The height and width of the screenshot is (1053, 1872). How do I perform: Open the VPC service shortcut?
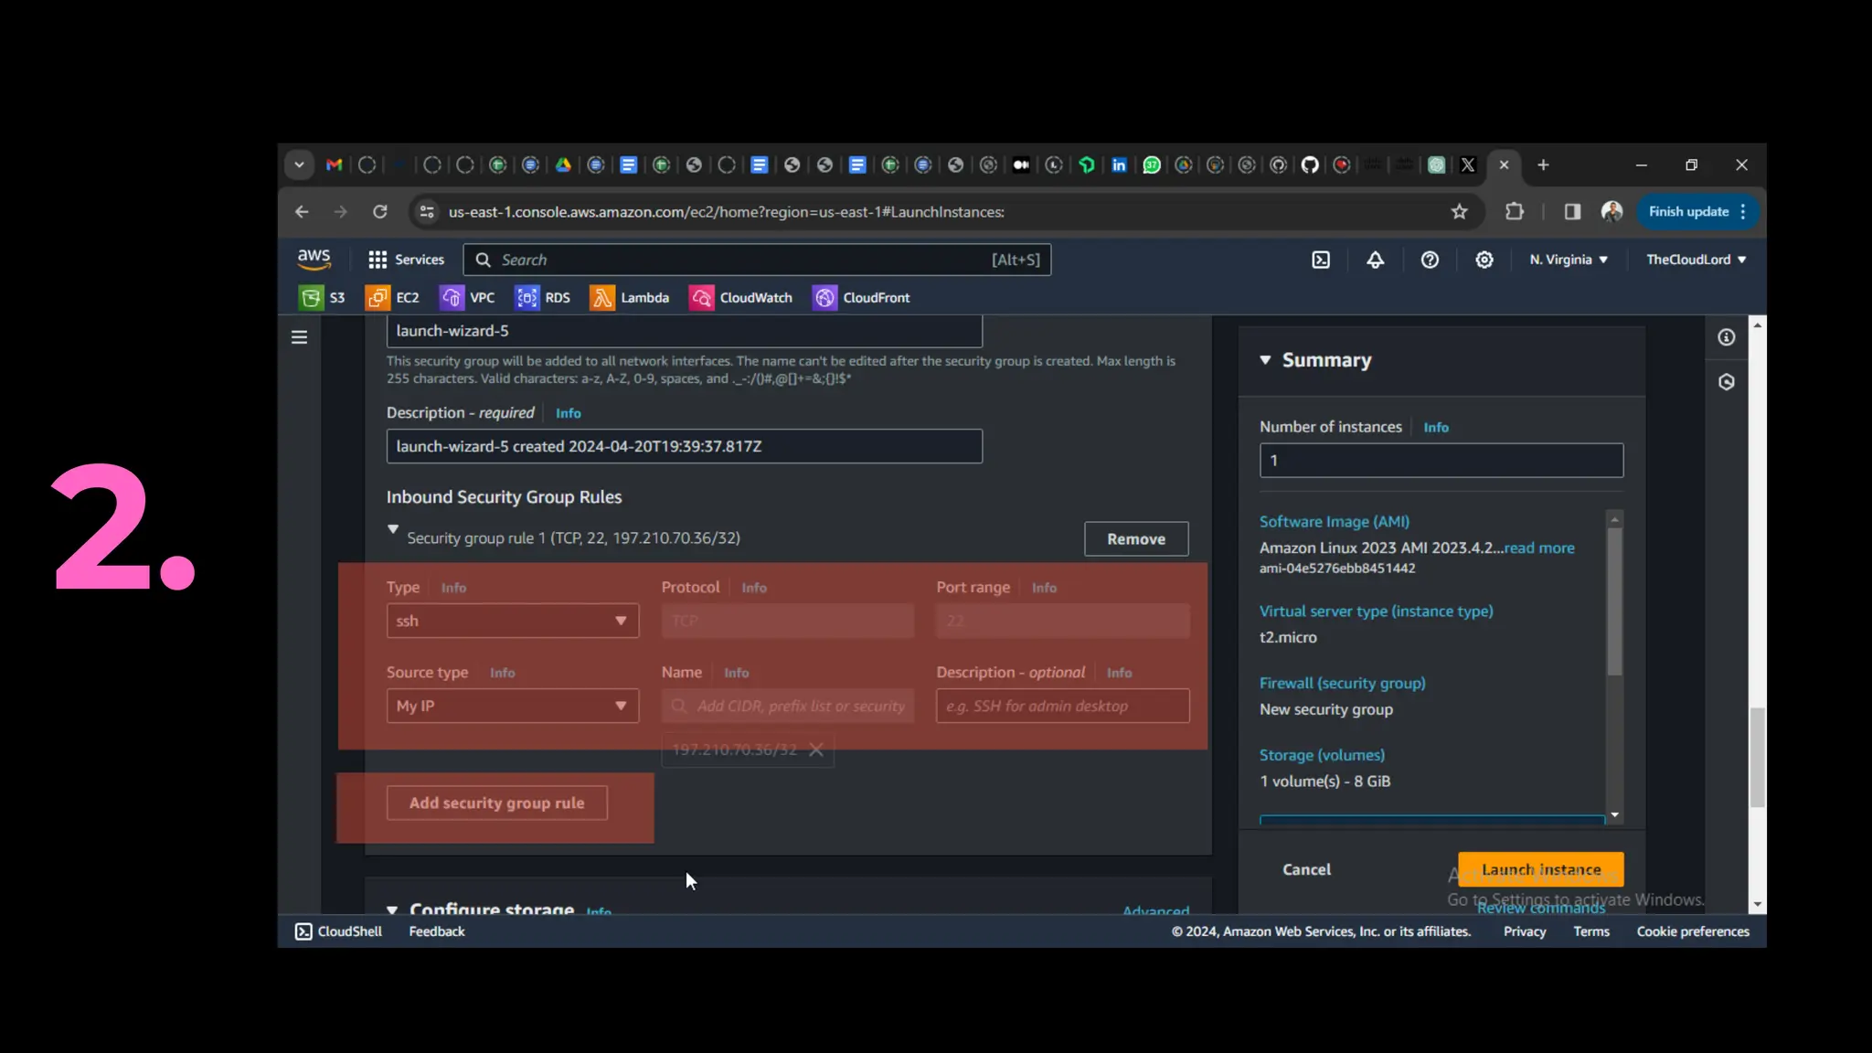467,298
